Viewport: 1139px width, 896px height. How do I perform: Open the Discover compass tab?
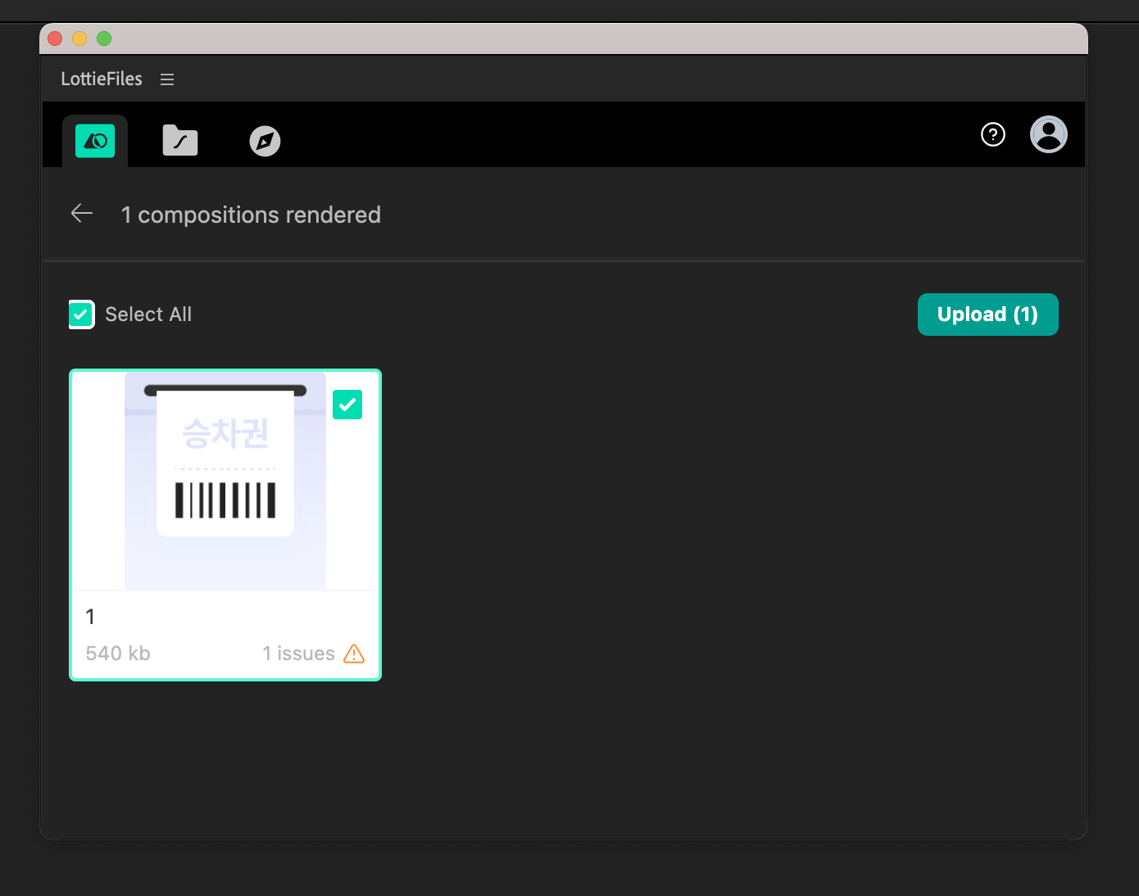click(265, 141)
